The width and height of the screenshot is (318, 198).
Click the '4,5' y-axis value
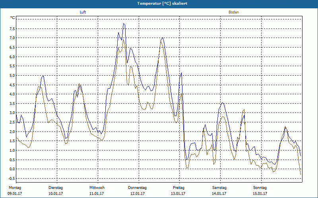coord(12,85)
